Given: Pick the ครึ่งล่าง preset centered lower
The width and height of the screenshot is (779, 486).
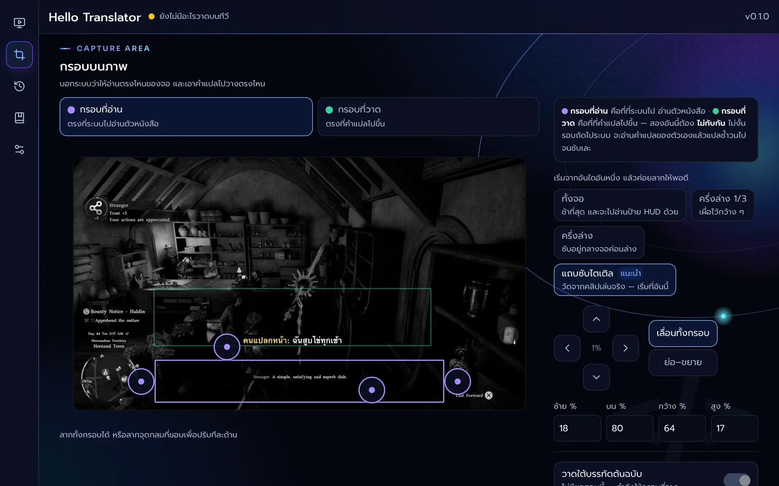Looking at the screenshot, I should click(x=599, y=242).
